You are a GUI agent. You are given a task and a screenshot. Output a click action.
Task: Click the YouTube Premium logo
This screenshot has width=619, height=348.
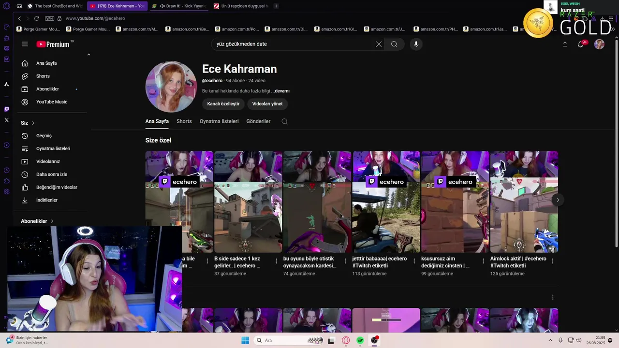[x=53, y=44]
